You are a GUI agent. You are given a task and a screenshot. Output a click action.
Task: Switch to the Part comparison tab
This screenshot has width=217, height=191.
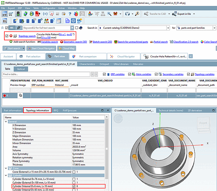coord(88,57)
